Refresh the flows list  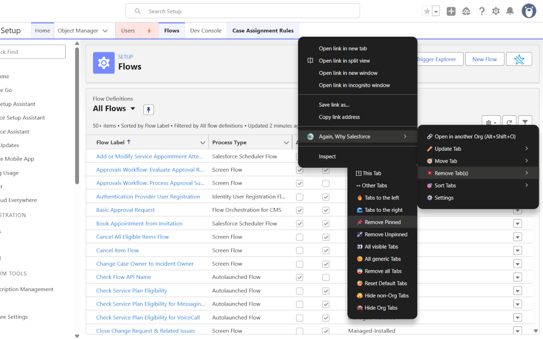pos(509,122)
